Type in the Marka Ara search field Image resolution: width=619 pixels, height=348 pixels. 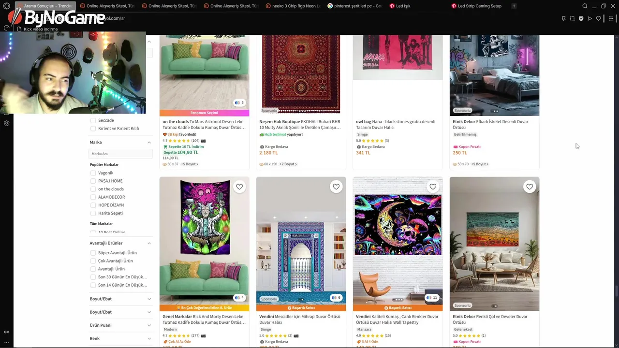coord(120,154)
